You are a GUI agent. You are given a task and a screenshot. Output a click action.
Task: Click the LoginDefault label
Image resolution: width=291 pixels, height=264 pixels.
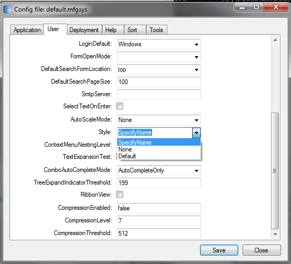coord(95,44)
